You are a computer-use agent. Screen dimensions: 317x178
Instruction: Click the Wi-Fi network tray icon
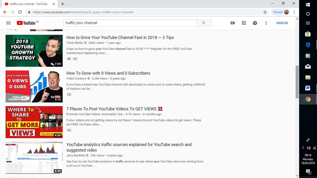pos(314,148)
